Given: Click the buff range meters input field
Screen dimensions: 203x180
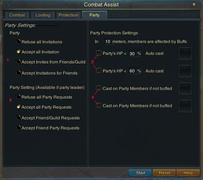Looking at the screenshot, I should click(109, 42).
